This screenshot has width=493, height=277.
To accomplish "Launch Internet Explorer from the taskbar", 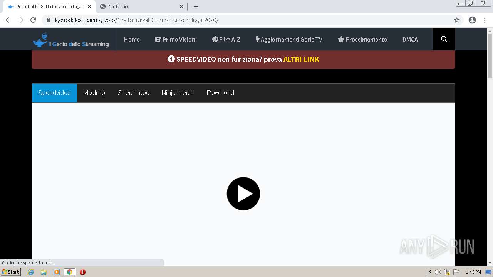I will point(31,272).
